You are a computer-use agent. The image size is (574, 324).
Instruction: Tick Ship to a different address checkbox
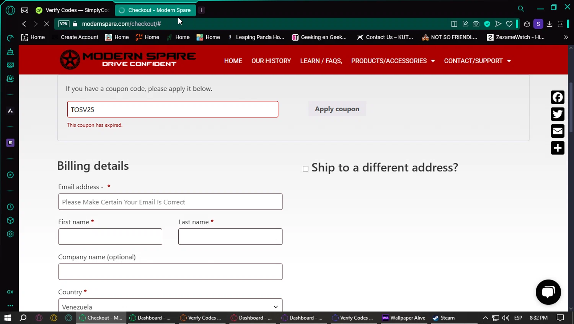(x=305, y=169)
